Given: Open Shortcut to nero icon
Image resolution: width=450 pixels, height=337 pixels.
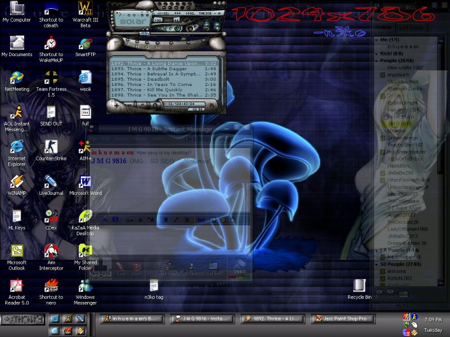Looking at the screenshot, I should [51, 293].
